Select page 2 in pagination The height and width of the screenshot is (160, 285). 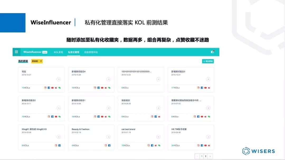206,156
